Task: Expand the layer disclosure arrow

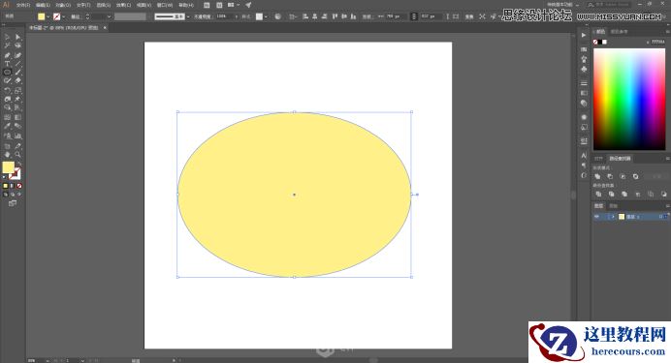Action: pyautogui.click(x=613, y=217)
